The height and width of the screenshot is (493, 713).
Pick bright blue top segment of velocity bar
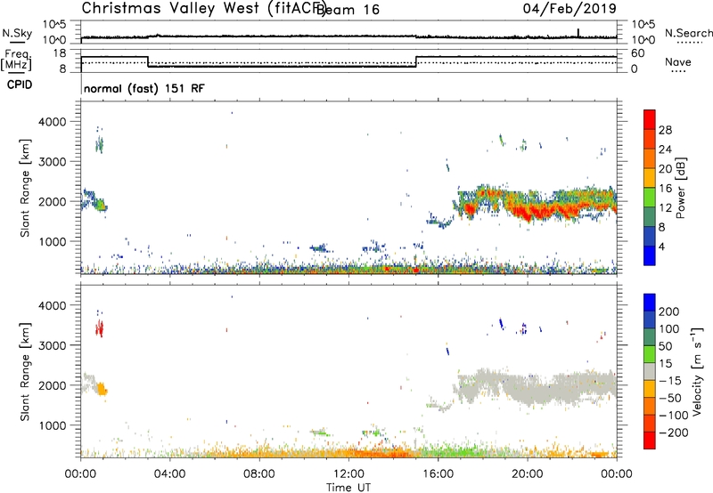650,303
